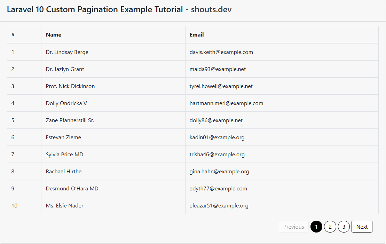
Task: Click the name Rachael Hirthe
Action: (x=63, y=171)
